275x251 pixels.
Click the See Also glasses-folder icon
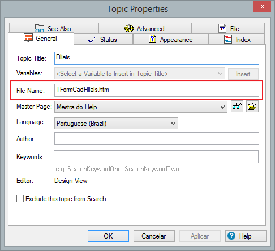pyautogui.click(x=40, y=28)
